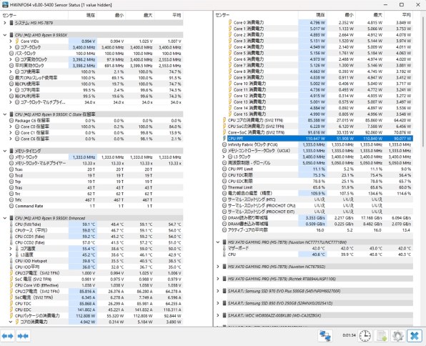This screenshot has width=426, height=346.
Task: Expand the Samsung SSD 970 EVO Plus node
Action: 218,291
